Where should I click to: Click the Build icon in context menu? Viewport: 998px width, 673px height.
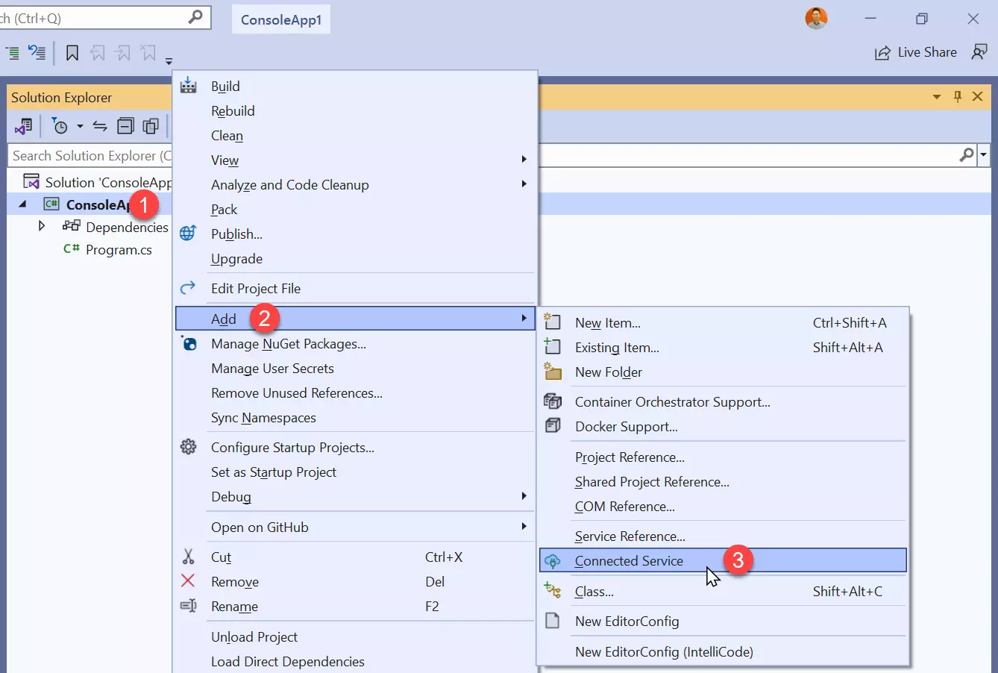click(x=189, y=85)
